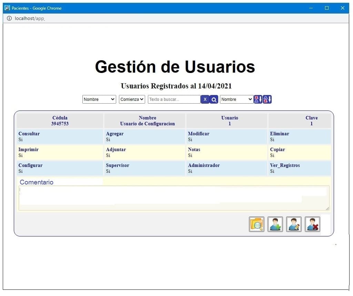Click inside the Comentario text area

click(x=174, y=198)
